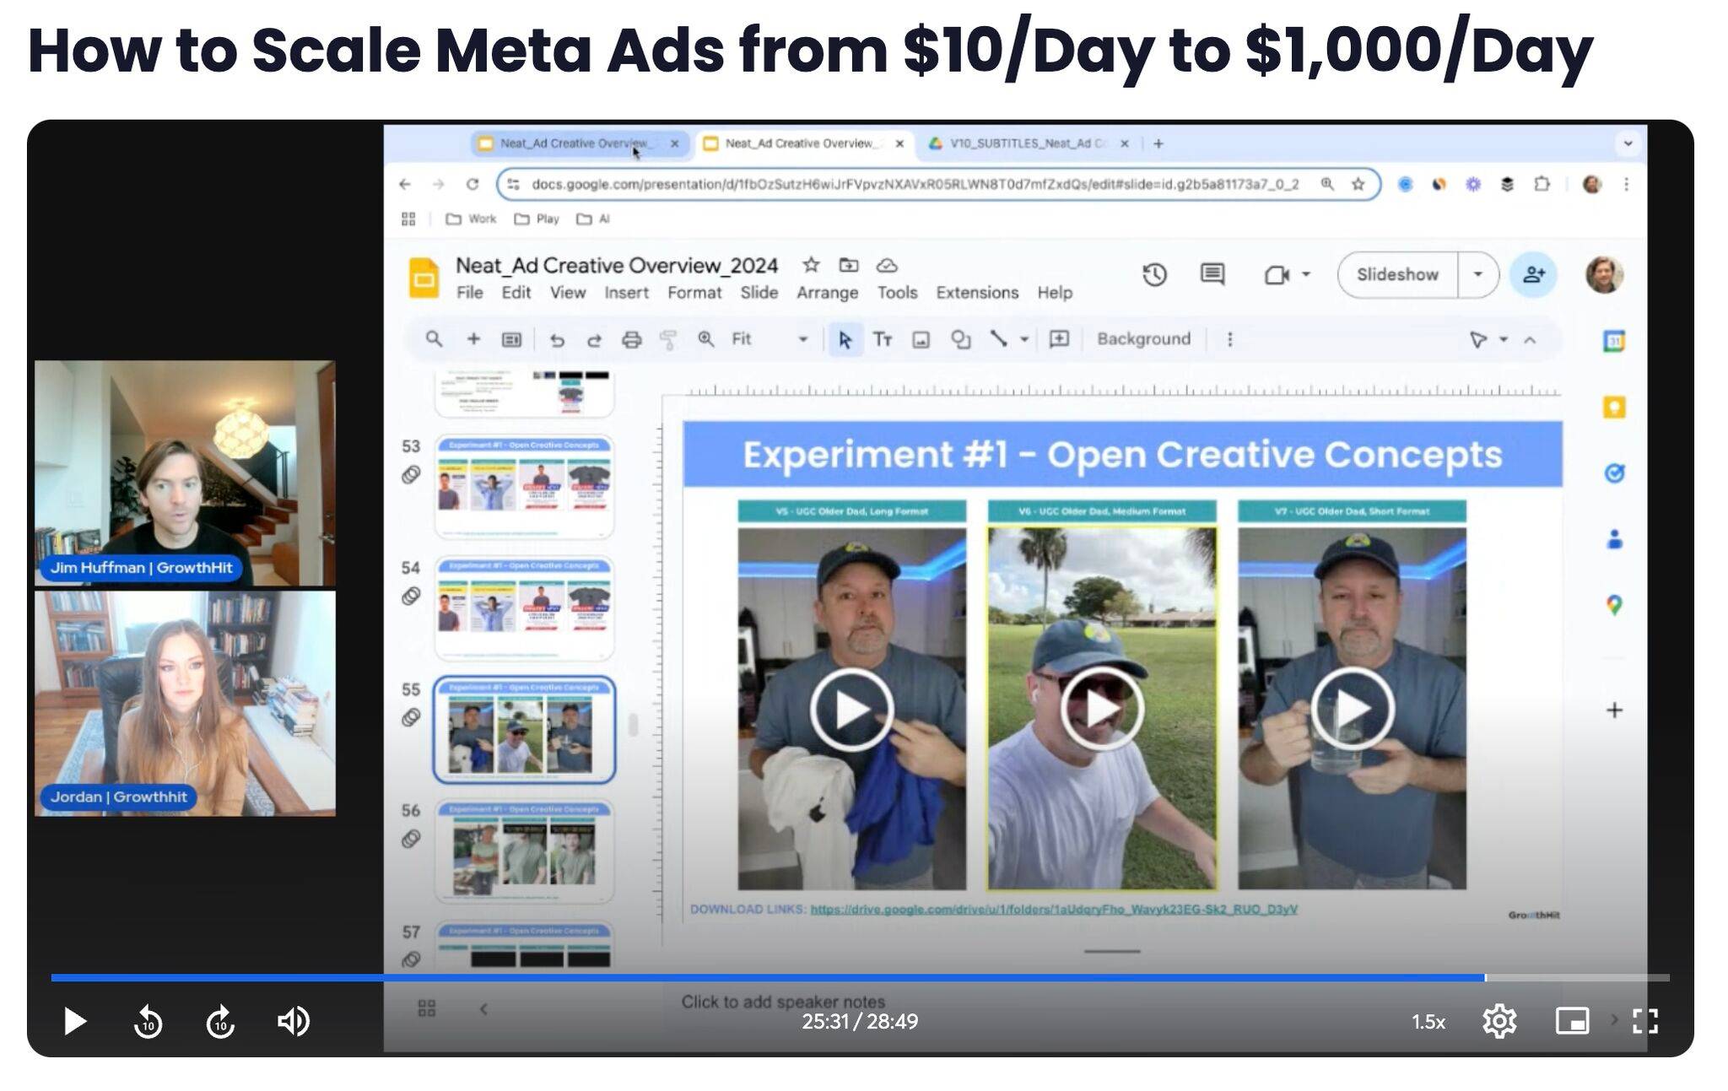Viewport: 1728px width, 1091px height.
Task: Toggle picture-in-picture mode
Action: [x=1572, y=1021]
